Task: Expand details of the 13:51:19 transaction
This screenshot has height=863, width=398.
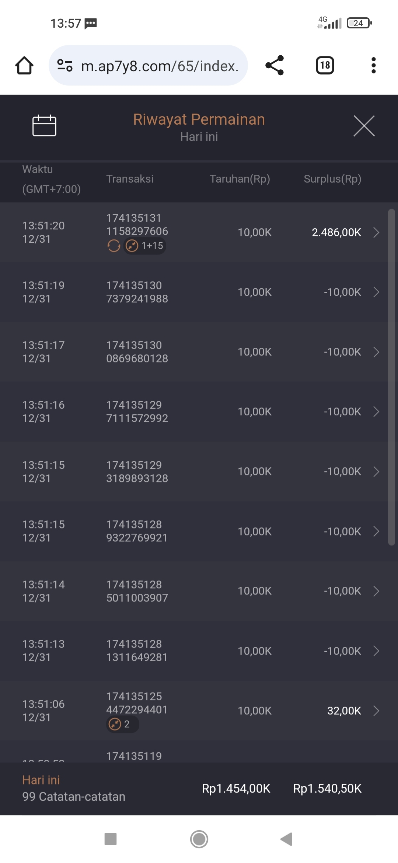Action: point(376,292)
